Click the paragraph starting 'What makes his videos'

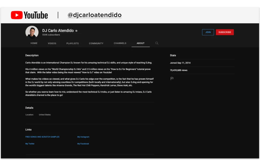(x=89, y=82)
